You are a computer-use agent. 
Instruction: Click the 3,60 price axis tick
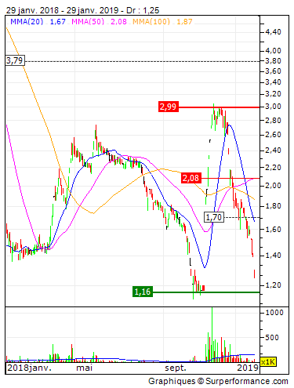tap(273, 71)
